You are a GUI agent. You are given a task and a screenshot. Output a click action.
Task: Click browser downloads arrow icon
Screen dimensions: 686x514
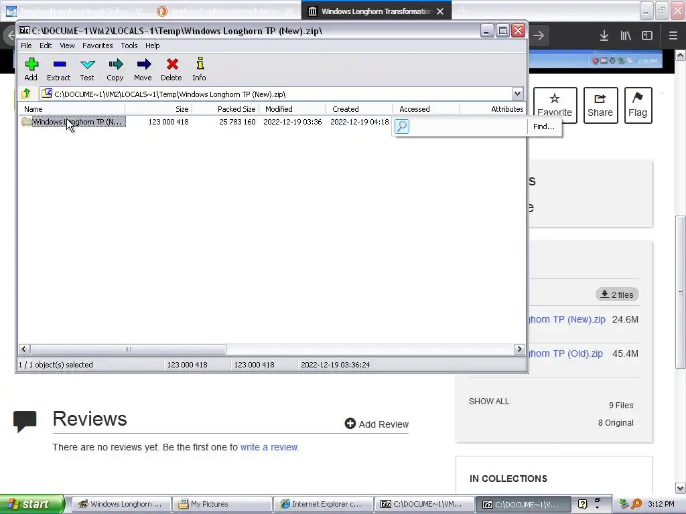point(604,36)
